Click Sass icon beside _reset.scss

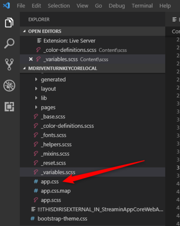[x=36, y=163]
